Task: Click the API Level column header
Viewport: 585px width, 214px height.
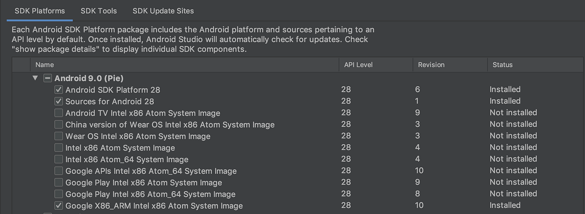Action: [x=358, y=65]
